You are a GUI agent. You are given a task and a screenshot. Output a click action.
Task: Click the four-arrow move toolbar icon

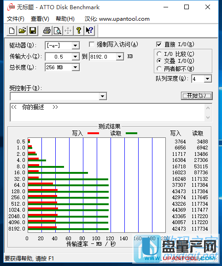click(x=68, y=31)
